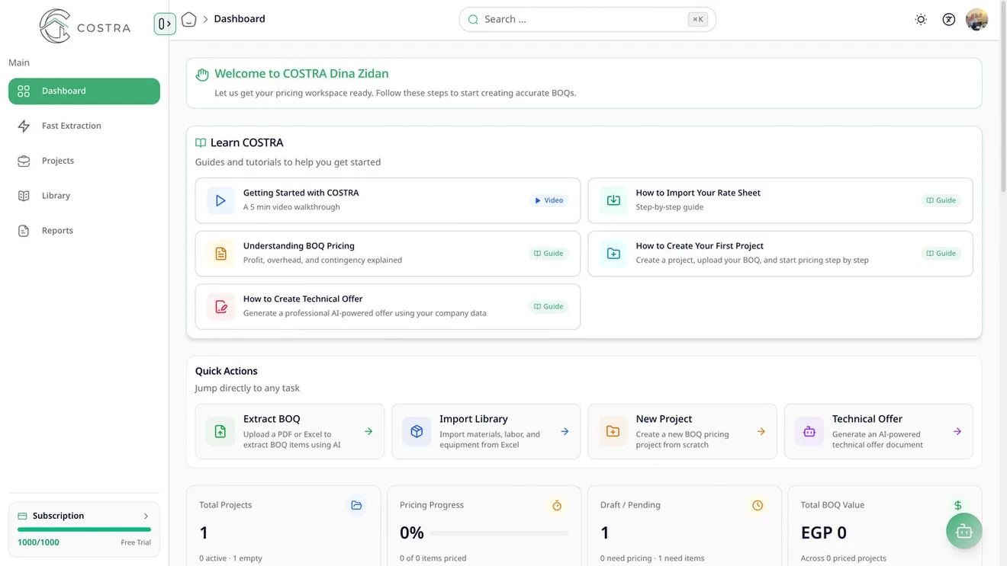This screenshot has height=566, width=1007.
Task: Click the Reports document icon
Action: 24,232
